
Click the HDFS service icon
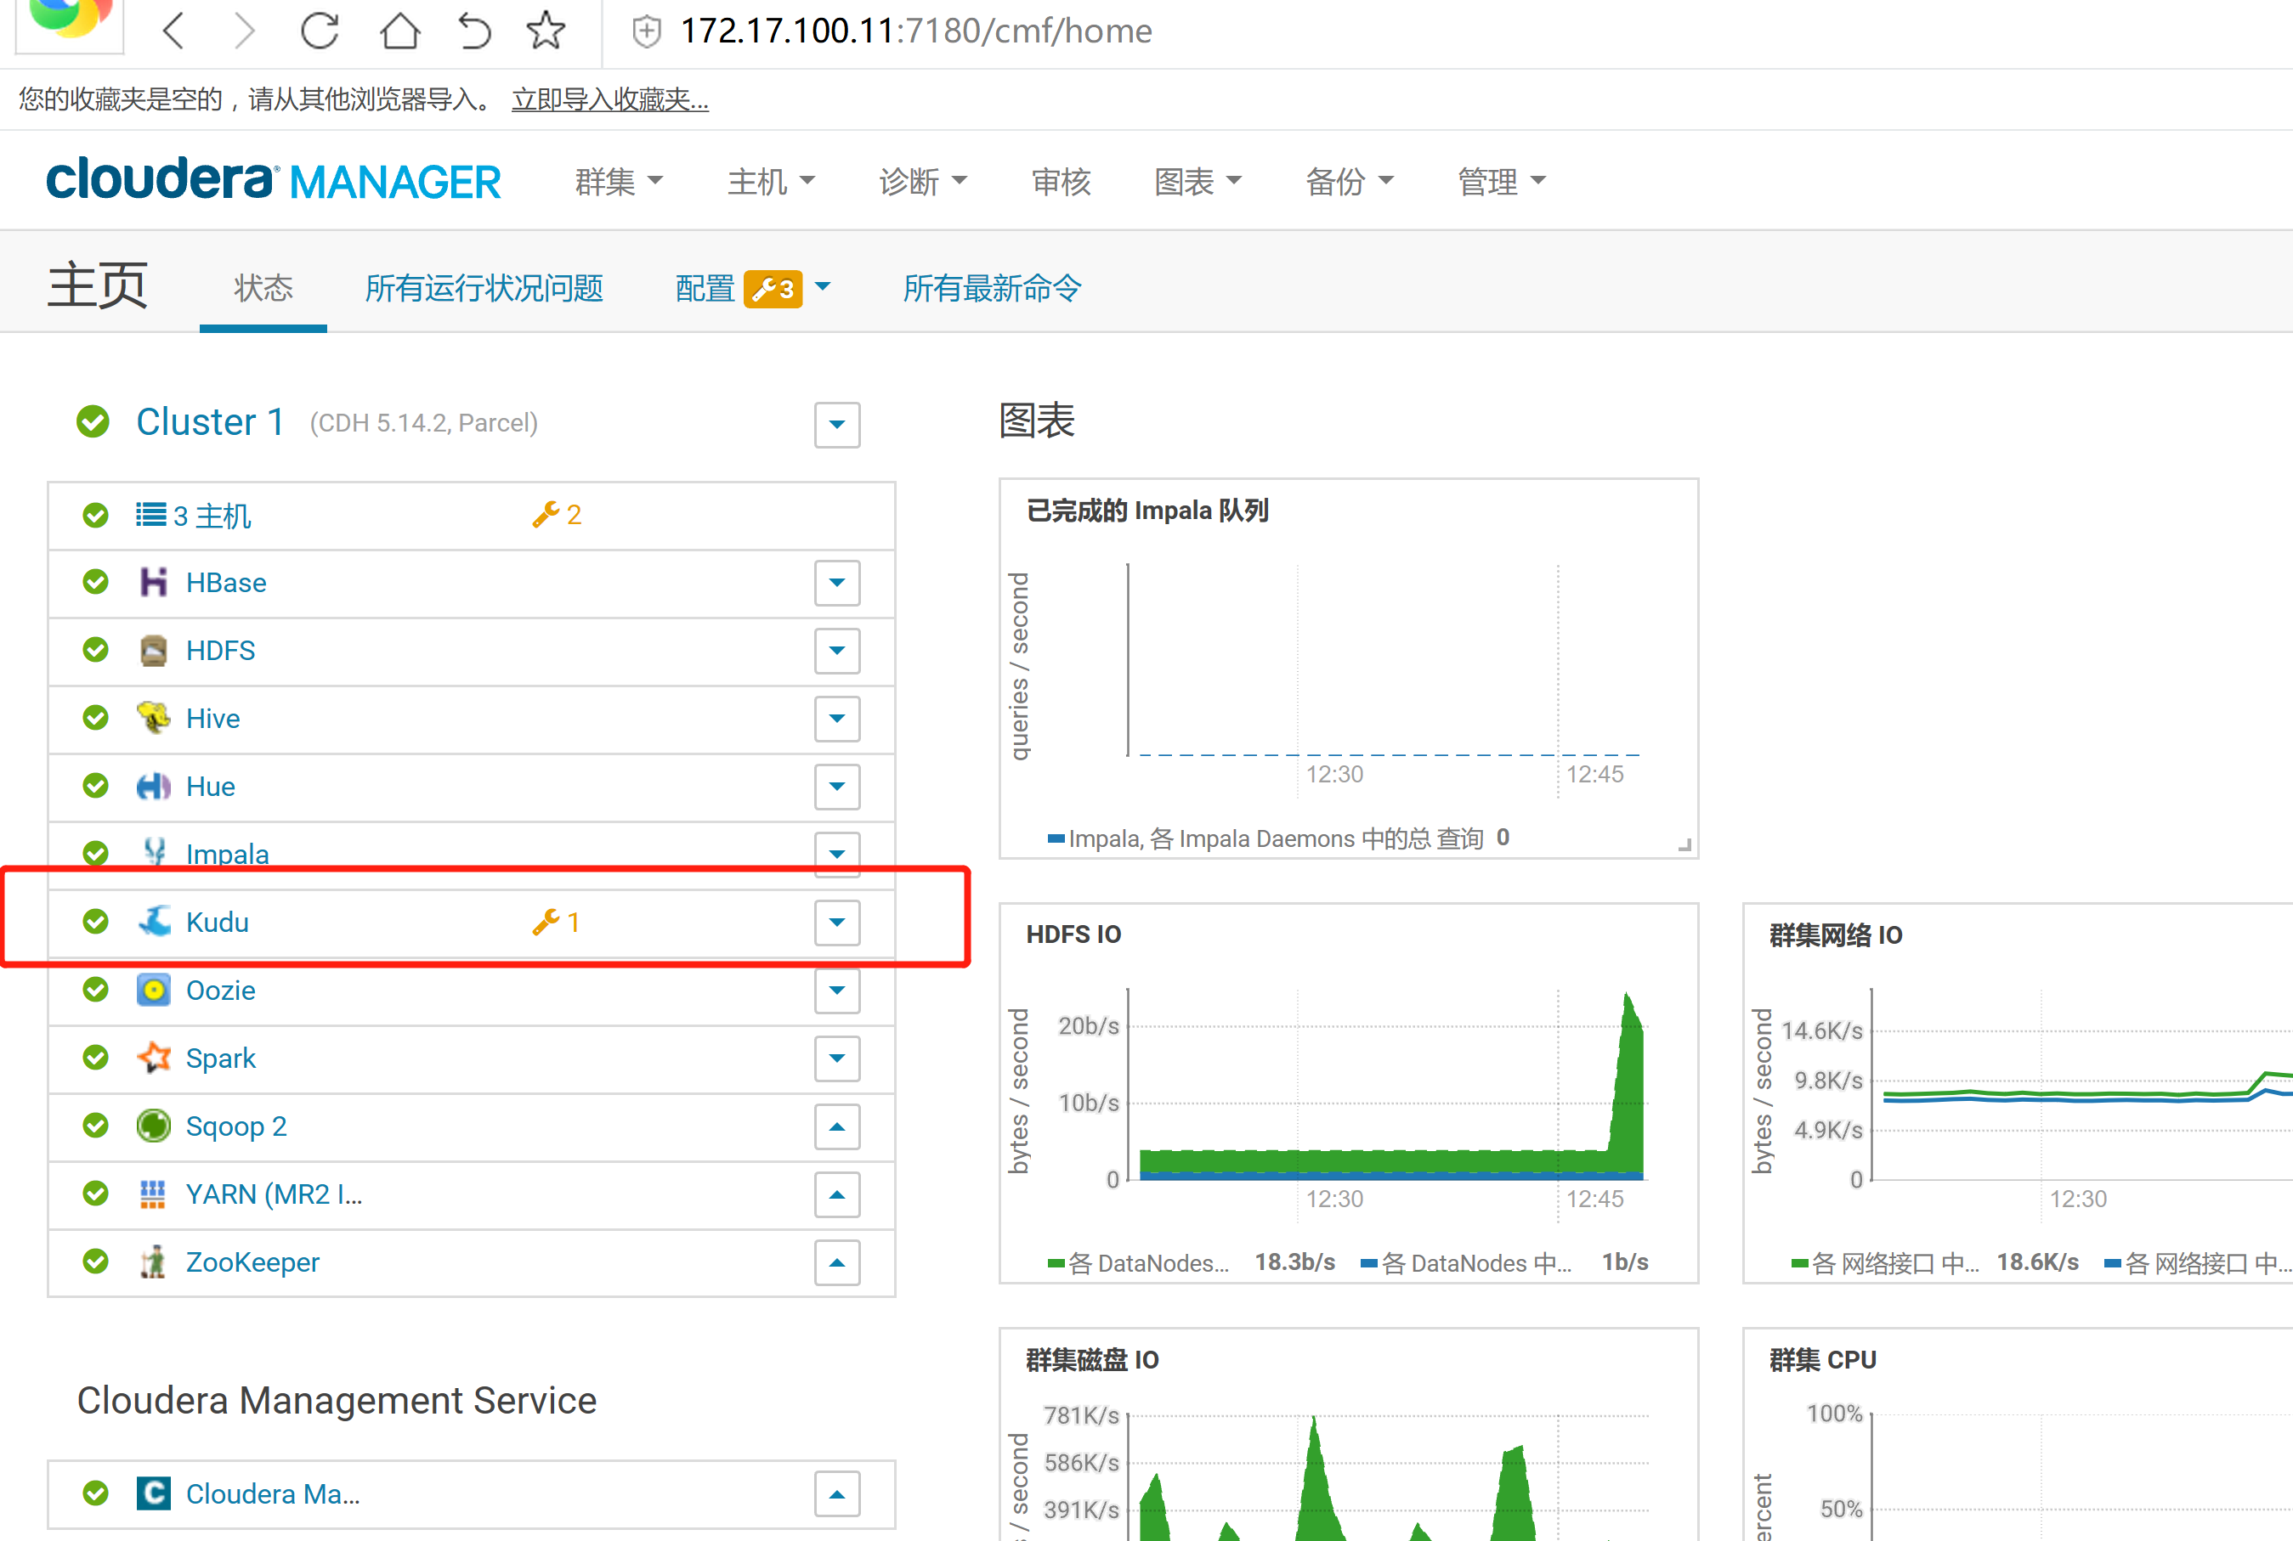pyautogui.click(x=153, y=651)
